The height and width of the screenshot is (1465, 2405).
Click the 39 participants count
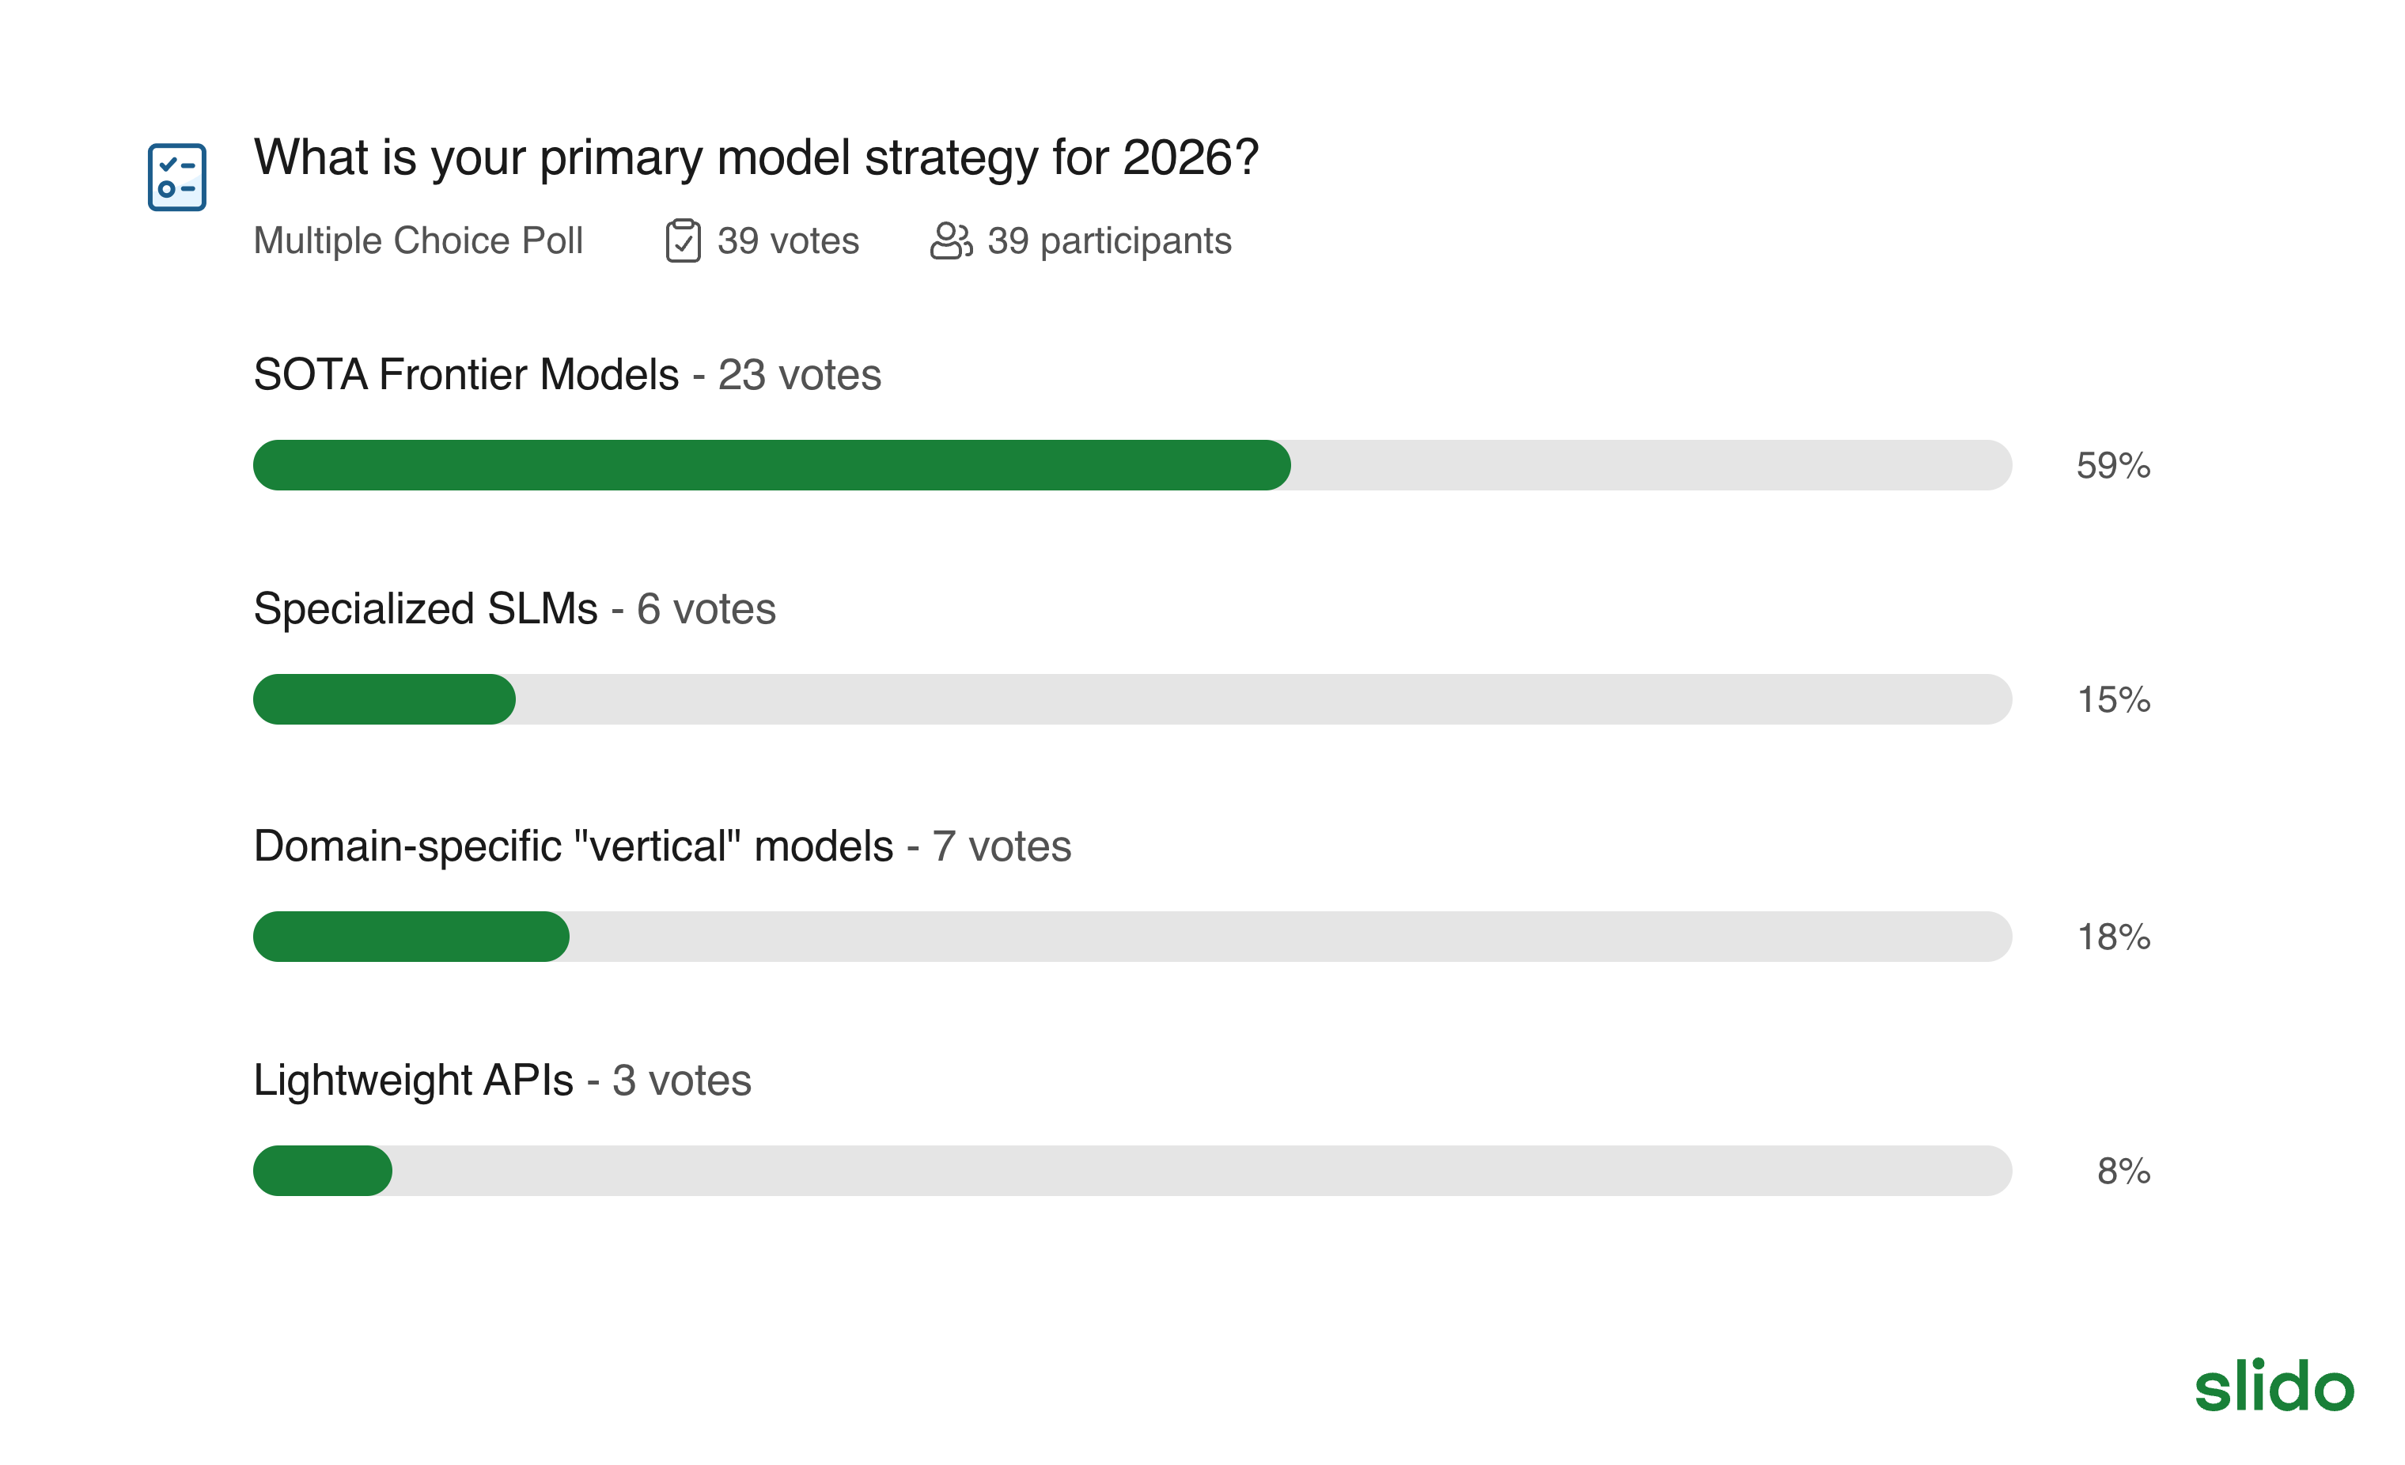(1109, 241)
